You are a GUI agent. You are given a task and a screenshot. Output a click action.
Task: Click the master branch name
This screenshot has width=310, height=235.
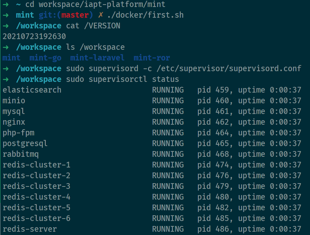[x=75, y=15]
